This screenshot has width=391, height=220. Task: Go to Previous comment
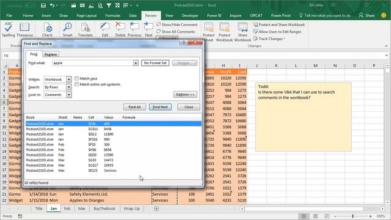[134, 29]
